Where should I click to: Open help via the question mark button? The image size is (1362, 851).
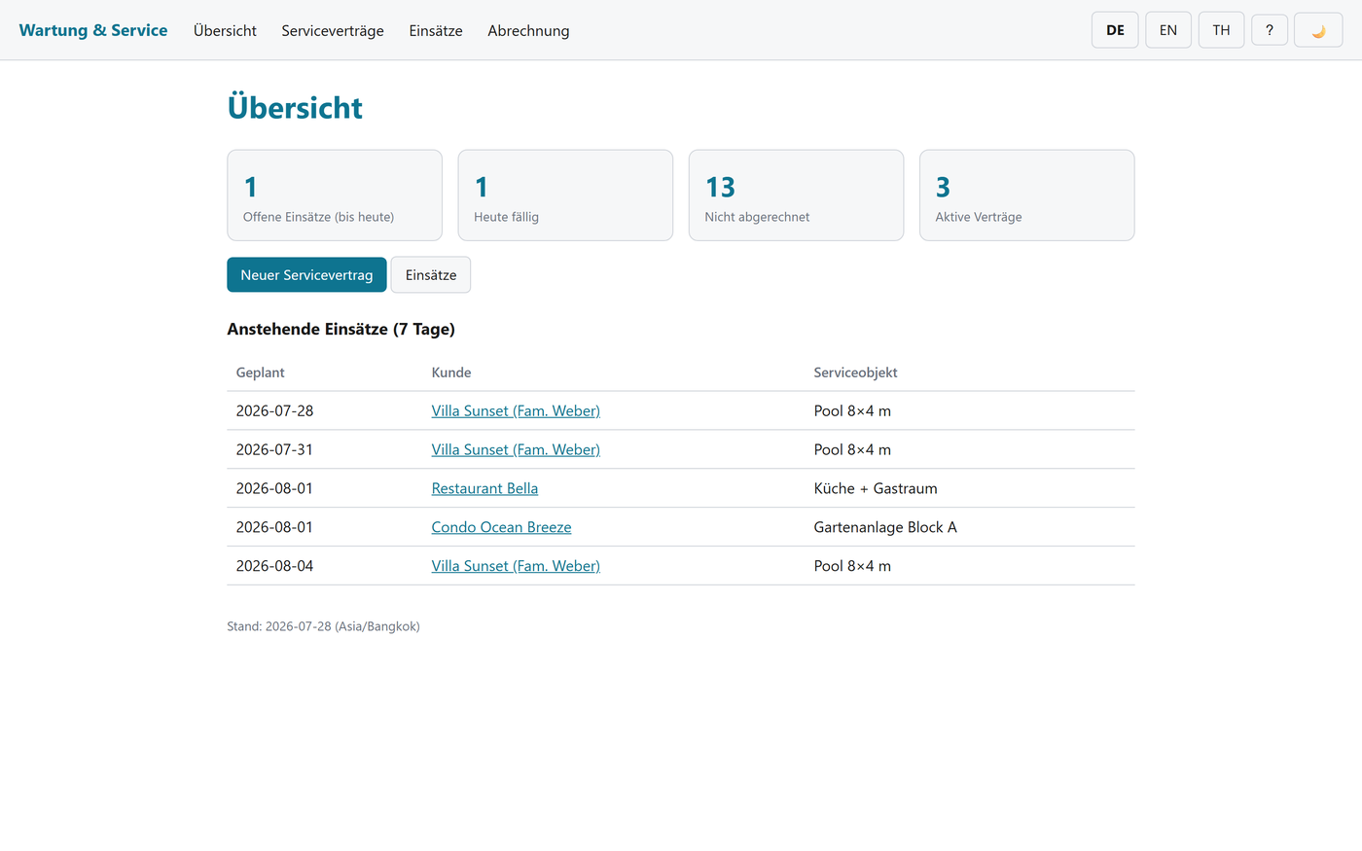[x=1270, y=30]
